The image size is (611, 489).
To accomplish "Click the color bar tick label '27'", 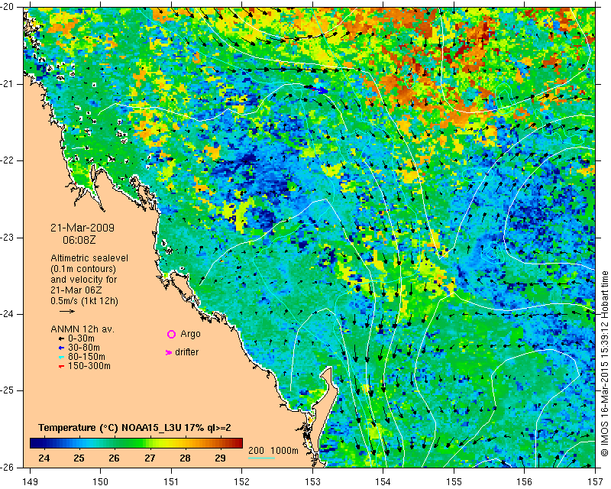I will (x=150, y=458).
